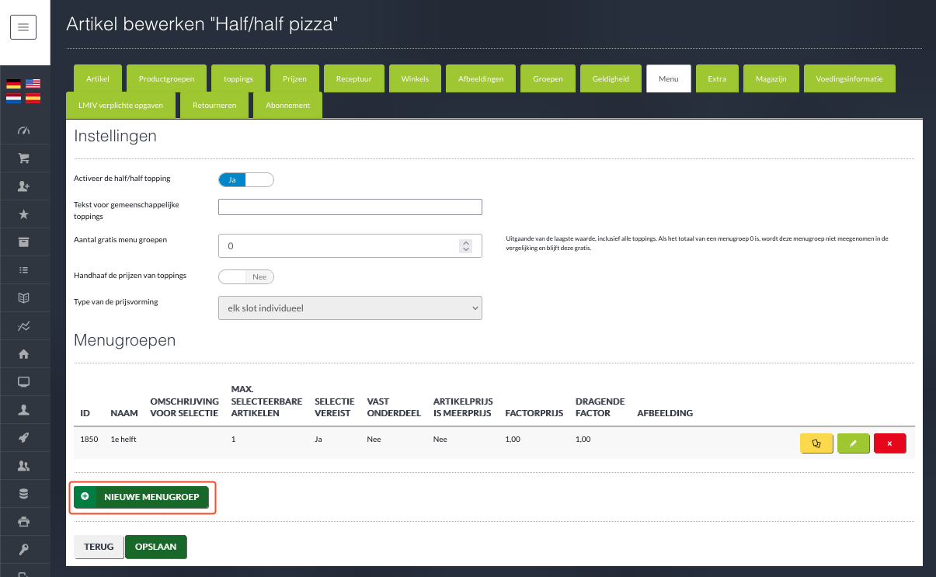This screenshot has width=936, height=577.
Task: Click the 'Factorprijs' column header
Action: tap(534, 413)
